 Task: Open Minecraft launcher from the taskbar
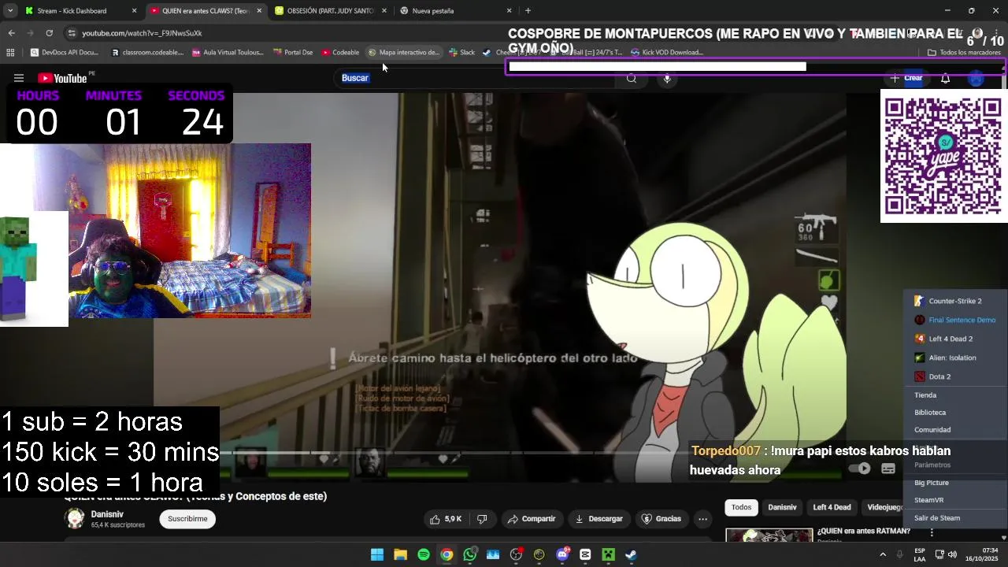(608, 554)
